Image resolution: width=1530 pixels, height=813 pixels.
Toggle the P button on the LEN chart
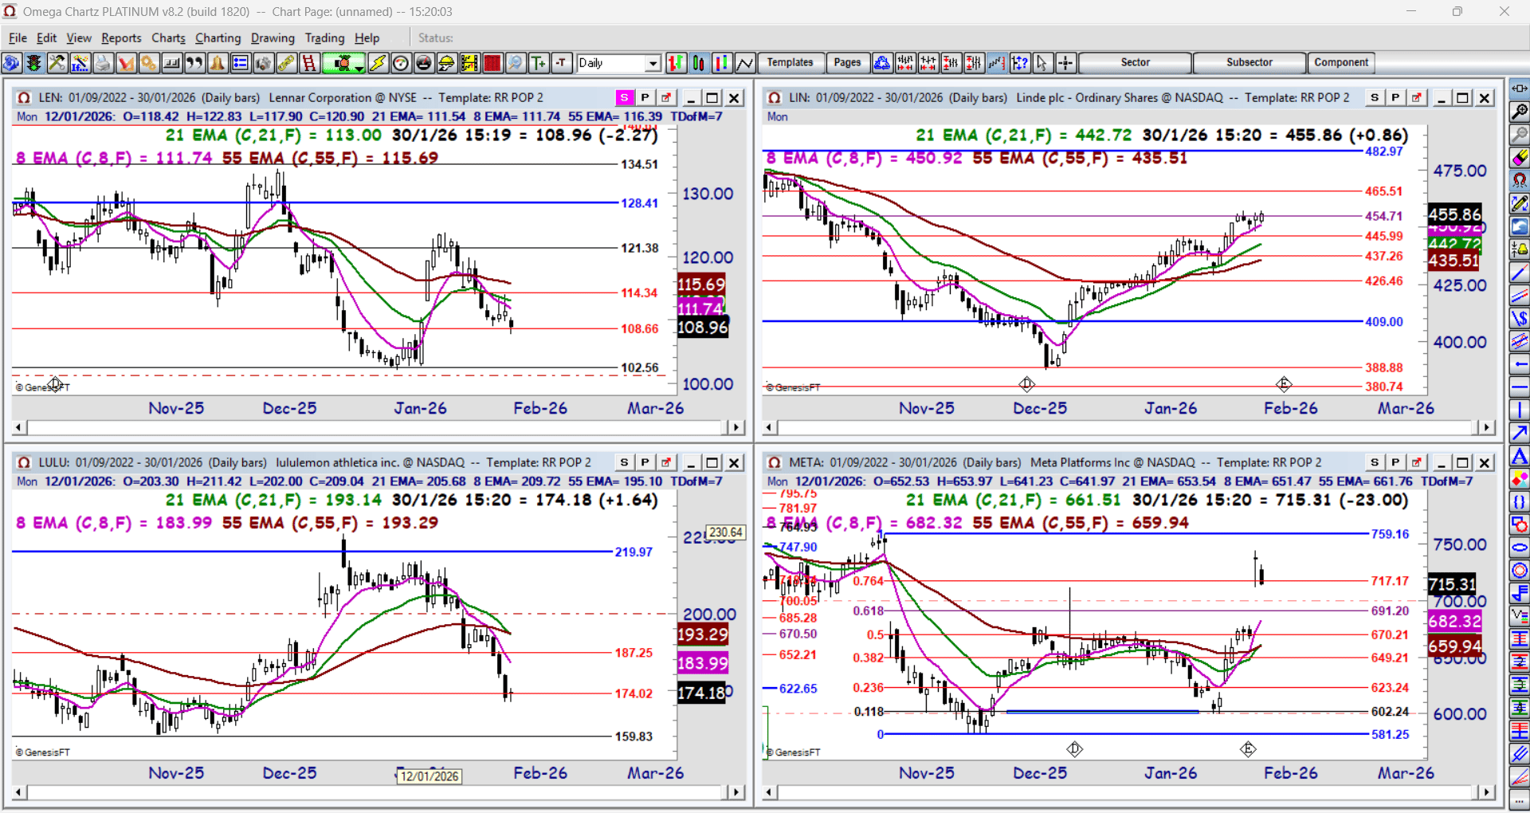[x=645, y=97]
